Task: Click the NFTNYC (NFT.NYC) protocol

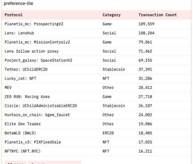Action: [22, 151]
